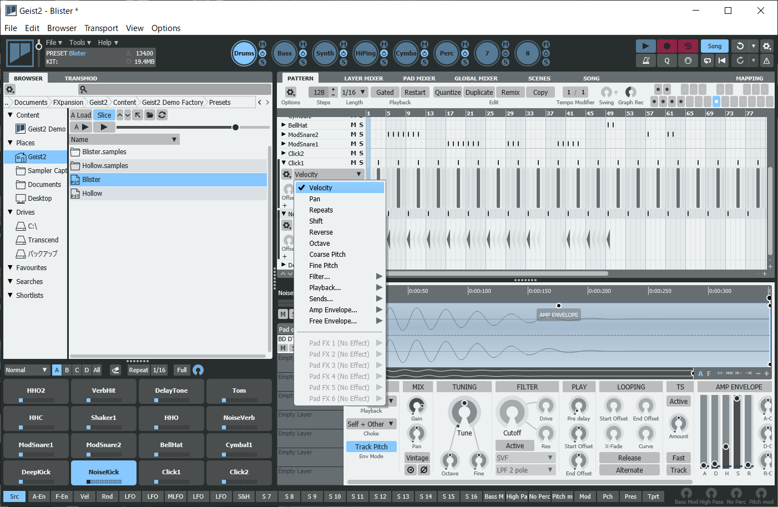The width and height of the screenshot is (778, 507).
Task: Open the LPF 2 pole dropdown
Action: (x=526, y=470)
